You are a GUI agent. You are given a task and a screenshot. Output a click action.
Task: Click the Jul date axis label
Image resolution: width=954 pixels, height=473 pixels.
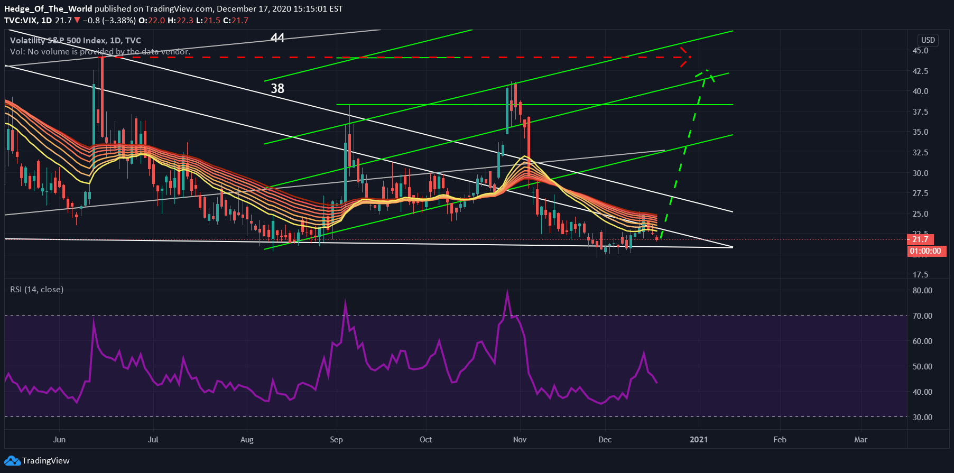click(153, 440)
